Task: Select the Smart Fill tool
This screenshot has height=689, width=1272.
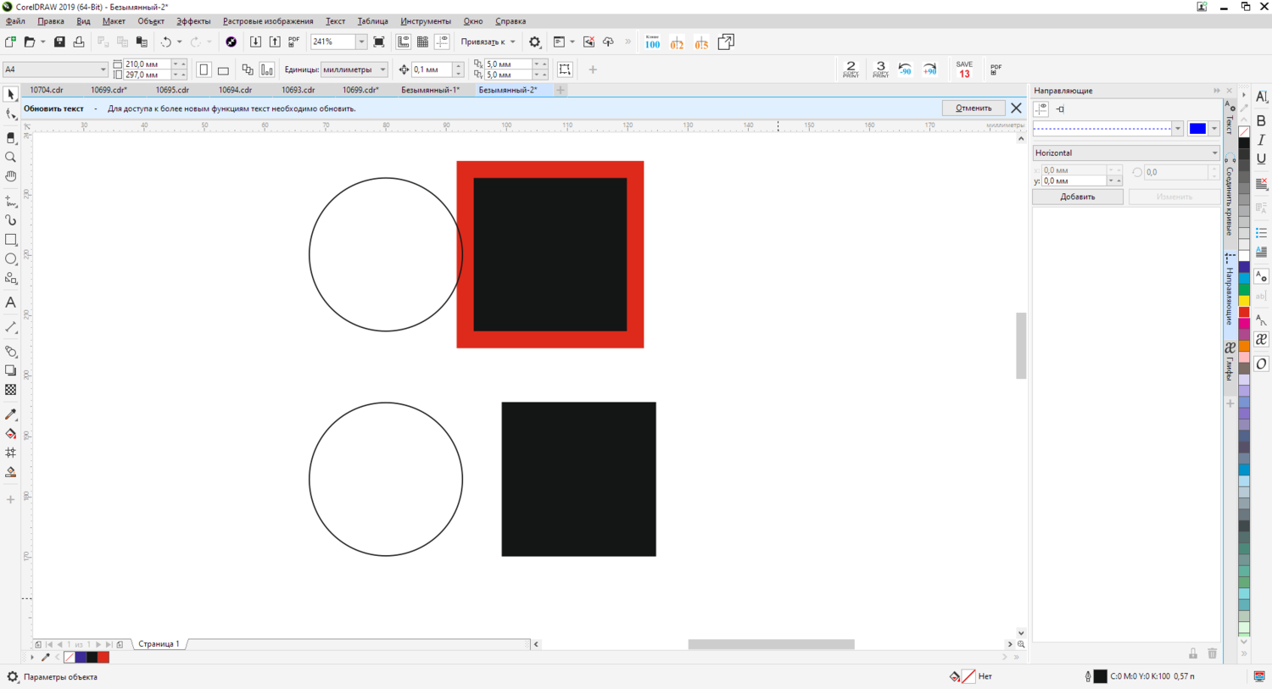Action: pyautogui.click(x=10, y=473)
